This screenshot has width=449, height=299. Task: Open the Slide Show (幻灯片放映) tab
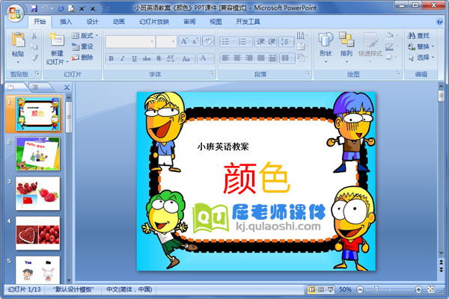154,22
